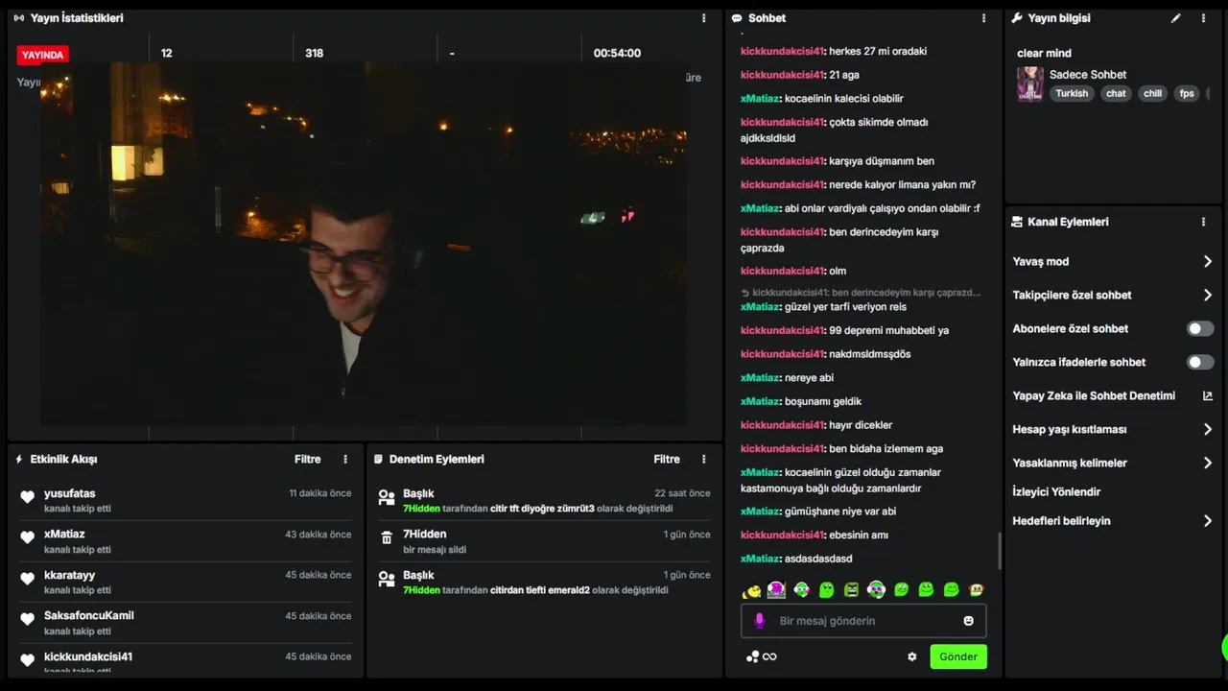The height and width of the screenshot is (691, 1228).
Task: Expand Takipçilere özel sohbet options
Action: pos(1113,295)
